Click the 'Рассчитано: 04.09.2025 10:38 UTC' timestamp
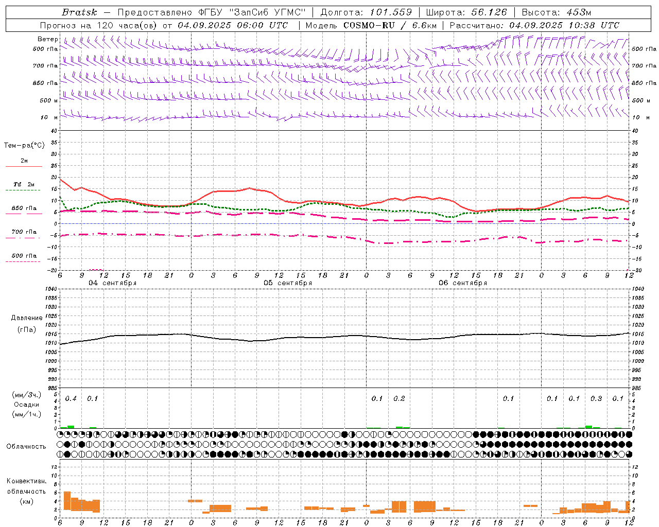This screenshot has height=527, width=659. tap(534, 25)
